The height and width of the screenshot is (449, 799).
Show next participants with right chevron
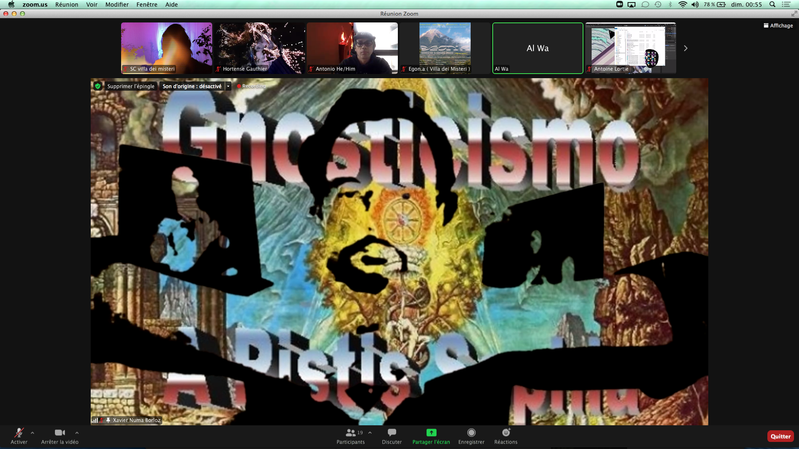685,48
